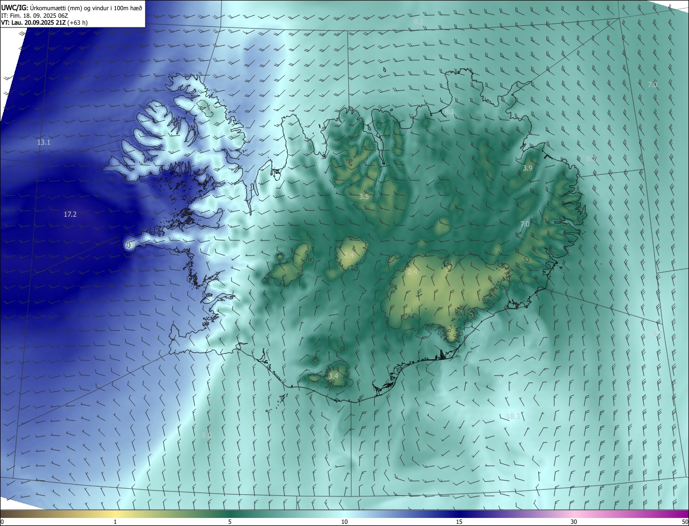This screenshot has height=526, width=689.
Task: Click the 8.1 value on the map
Action: [x=449, y=112]
